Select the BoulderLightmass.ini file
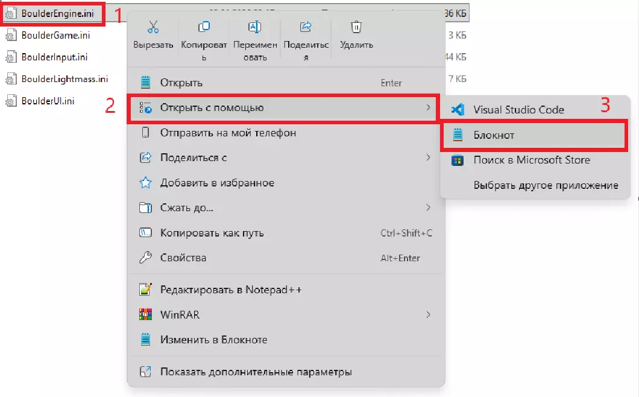This screenshot has width=639, height=397. tap(64, 79)
